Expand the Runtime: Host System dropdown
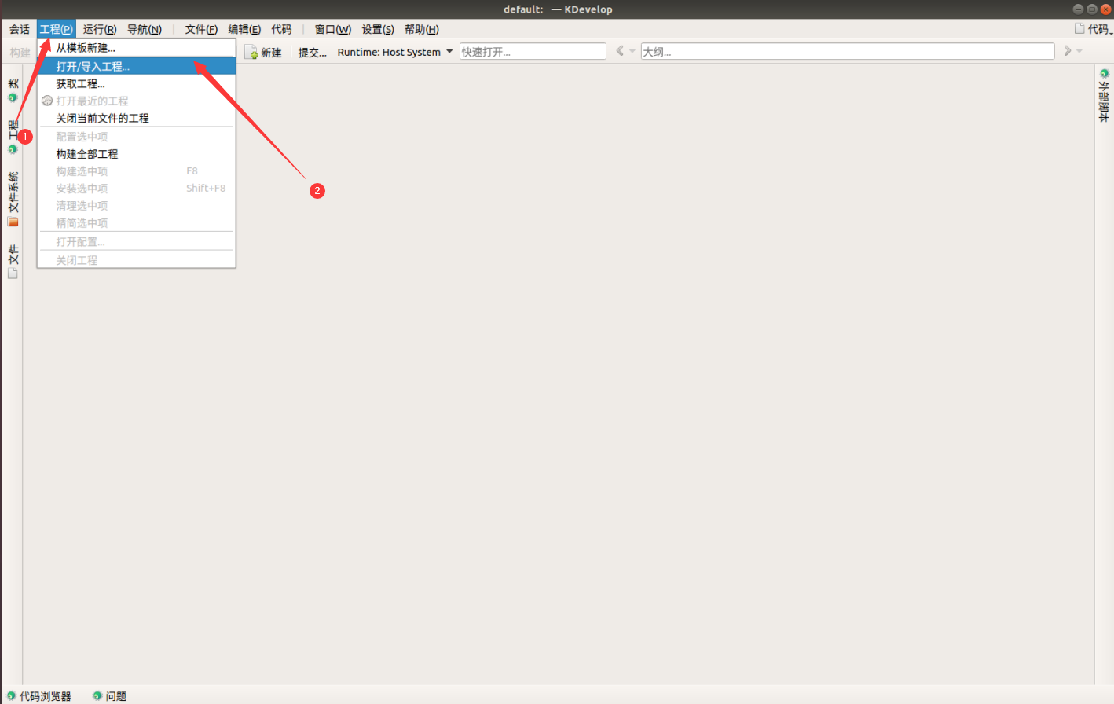 point(394,52)
